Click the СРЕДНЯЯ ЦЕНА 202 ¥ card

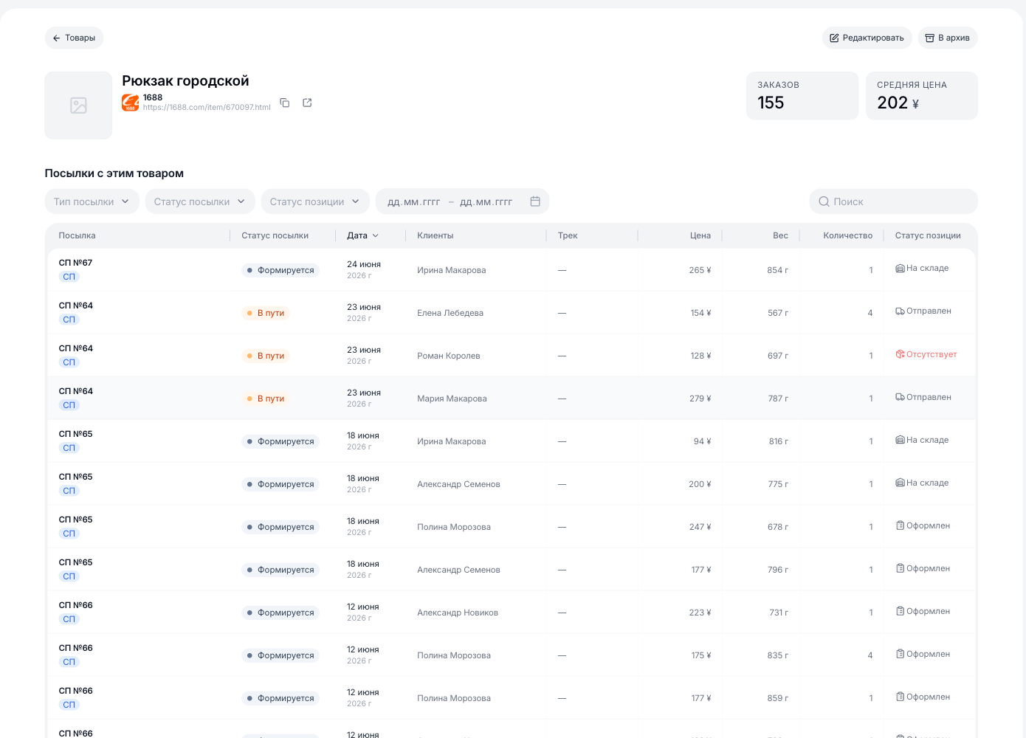point(922,95)
